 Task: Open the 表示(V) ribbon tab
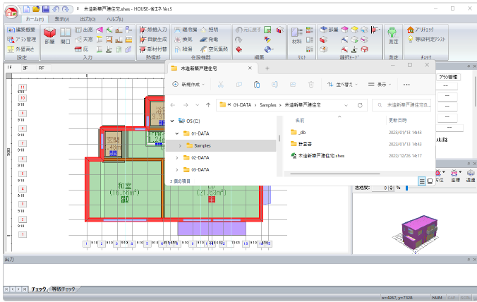tap(62, 19)
